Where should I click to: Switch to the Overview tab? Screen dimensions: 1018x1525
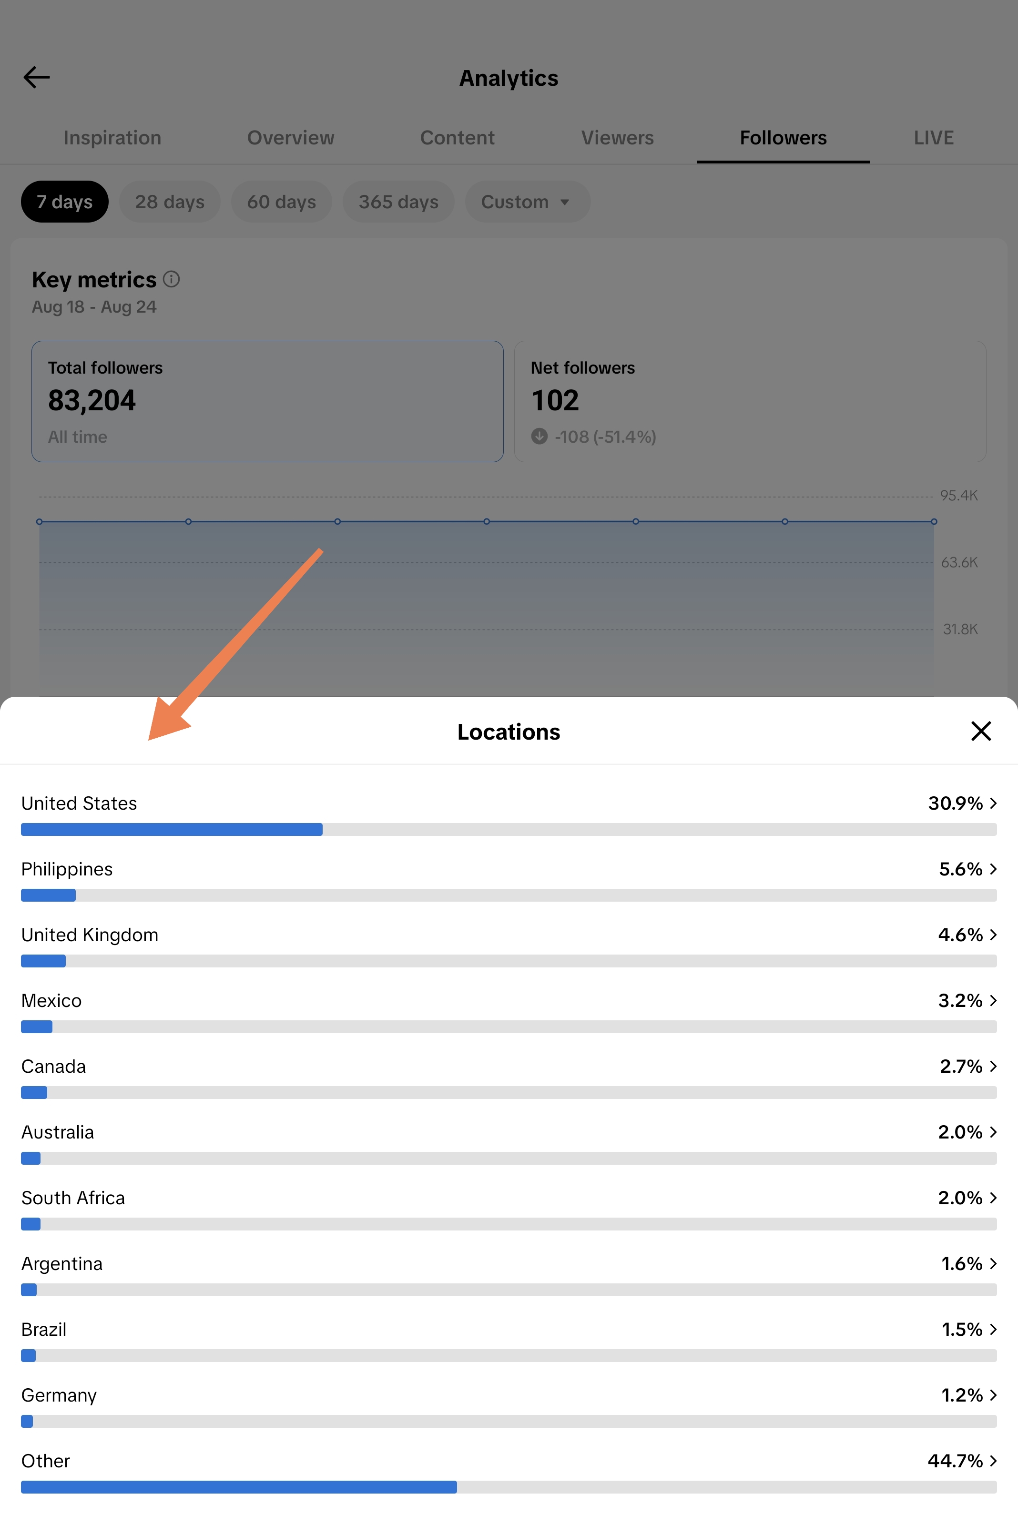click(290, 138)
